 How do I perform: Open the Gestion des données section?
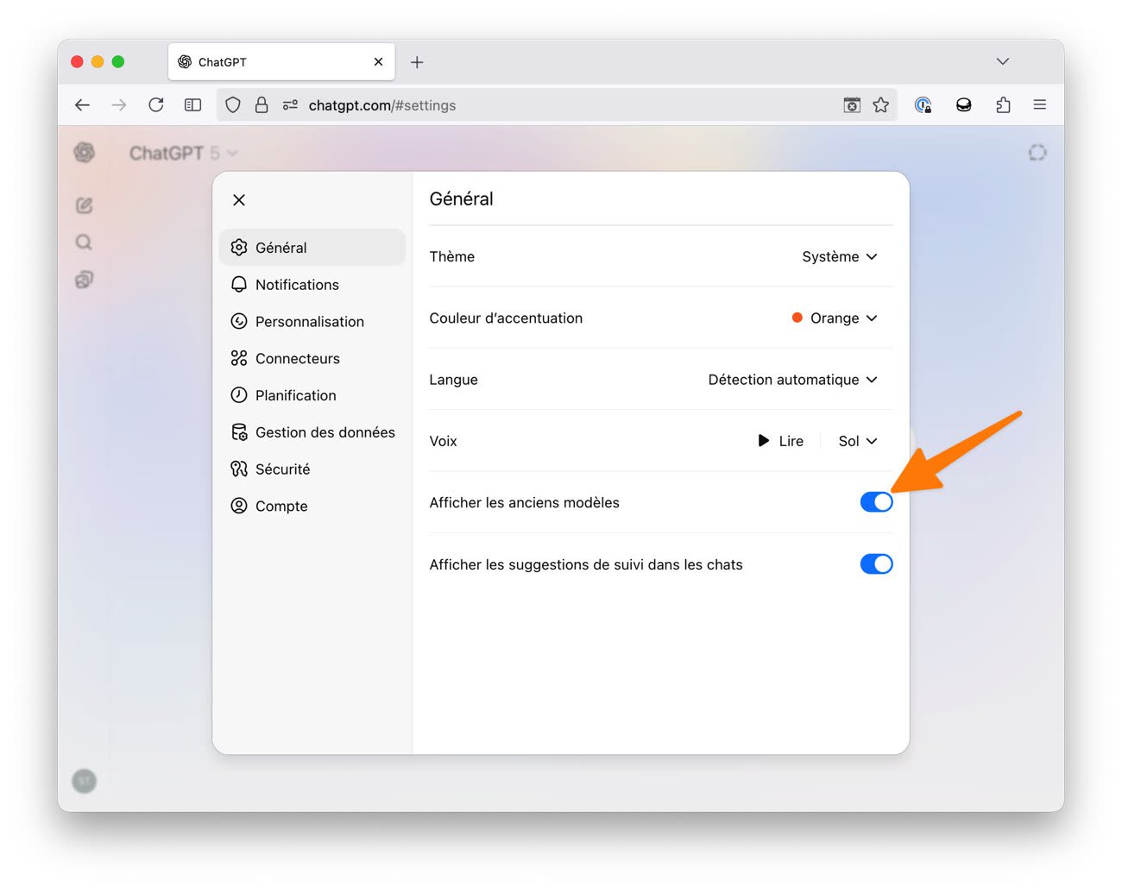pyautogui.click(x=312, y=432)
